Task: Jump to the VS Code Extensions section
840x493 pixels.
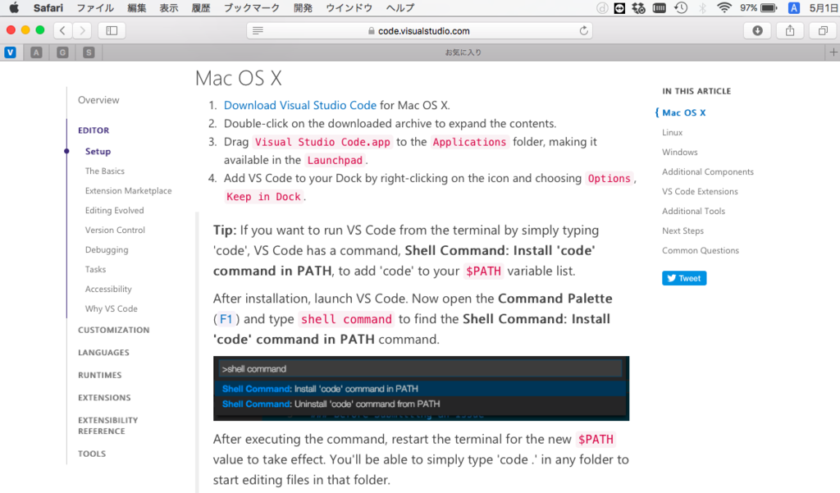Action: [x=700, y=191]
